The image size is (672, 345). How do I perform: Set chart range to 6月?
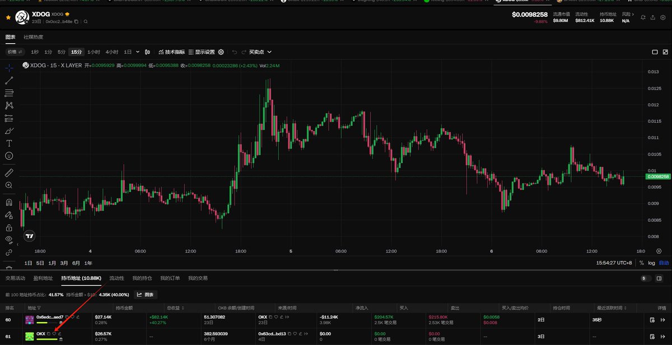(76, 263)
